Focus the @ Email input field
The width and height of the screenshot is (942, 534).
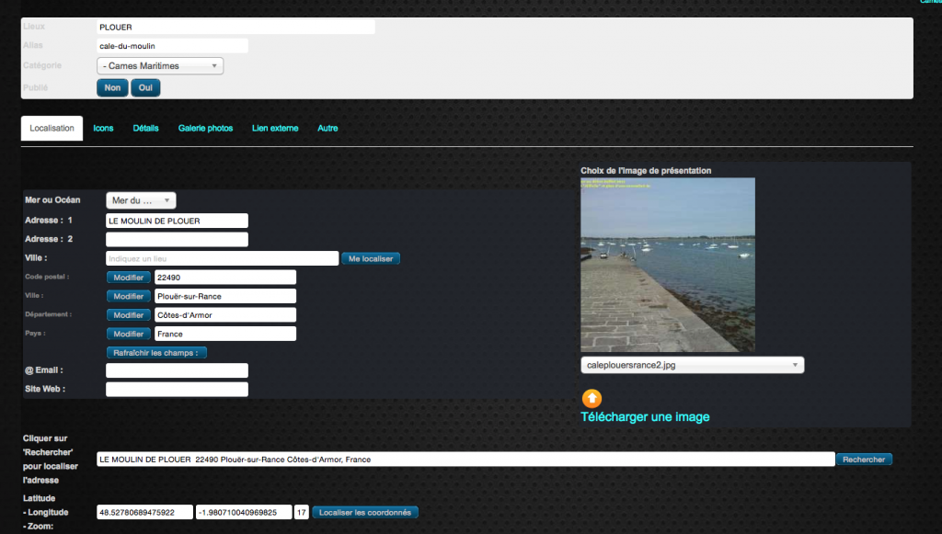177,370
